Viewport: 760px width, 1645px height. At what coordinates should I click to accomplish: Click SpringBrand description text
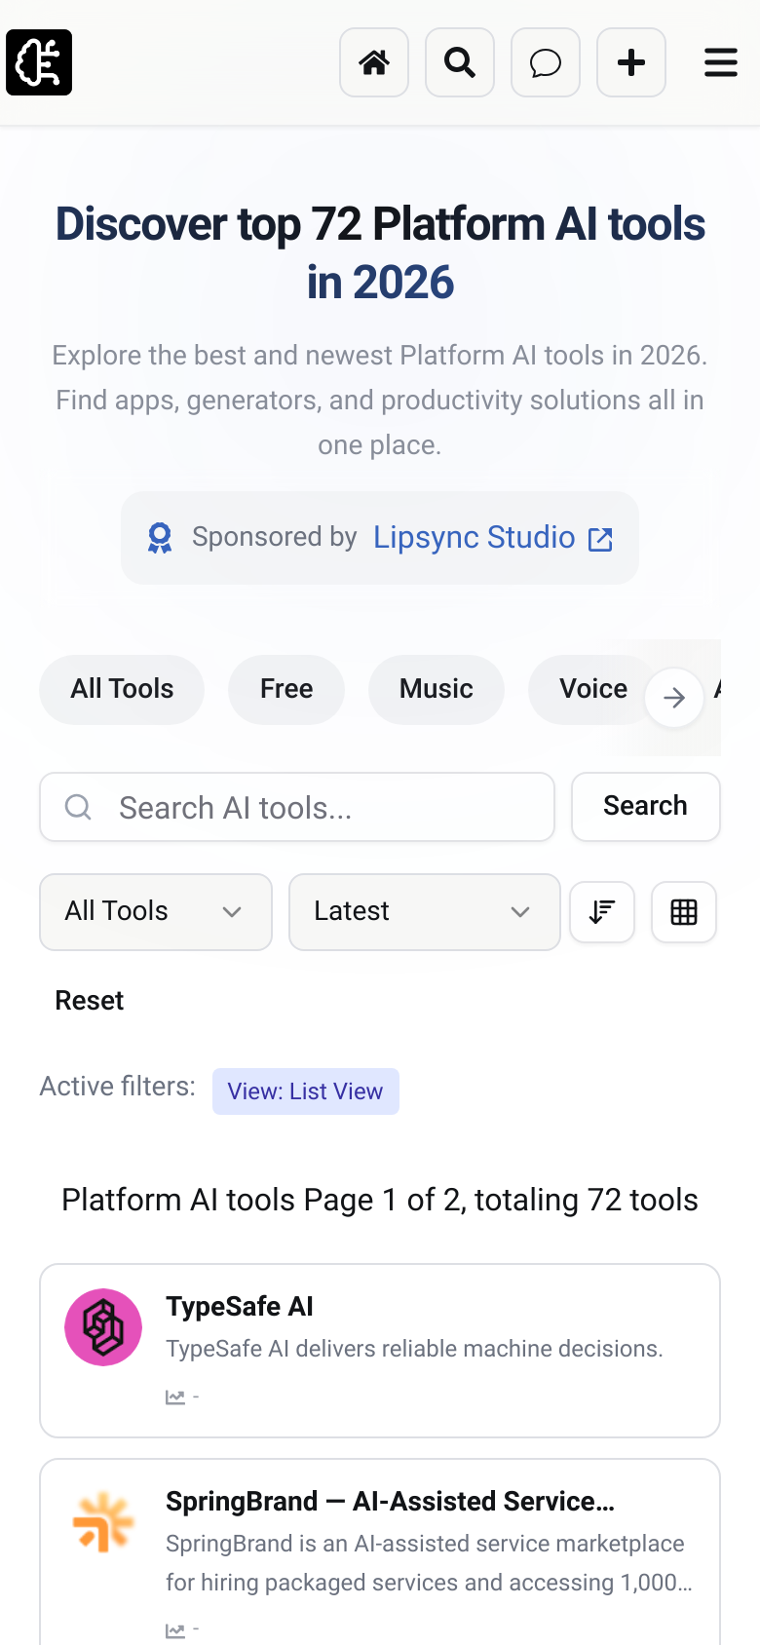429,1563
